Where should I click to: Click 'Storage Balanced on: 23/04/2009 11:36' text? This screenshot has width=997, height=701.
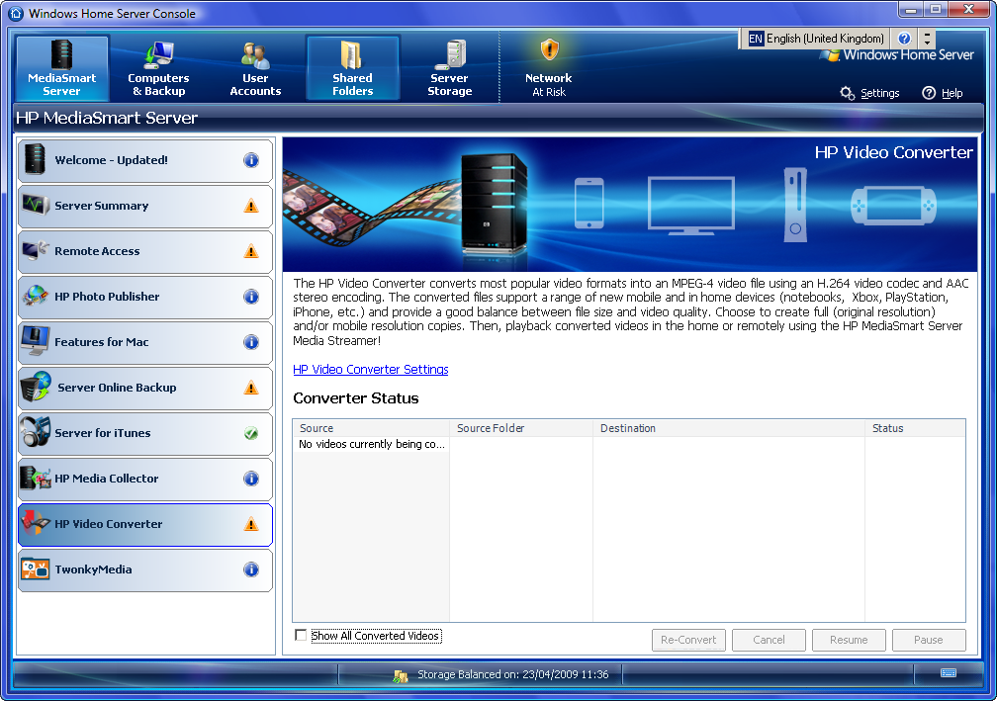(x=512, y=674)
